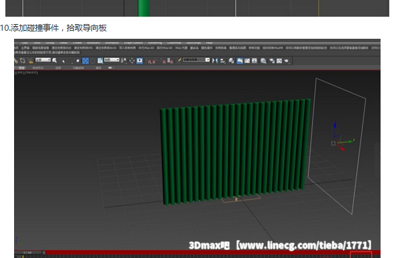Click the Mirror tool icon
This screenshot has height=258, width=398.
(x=215, y=61)
